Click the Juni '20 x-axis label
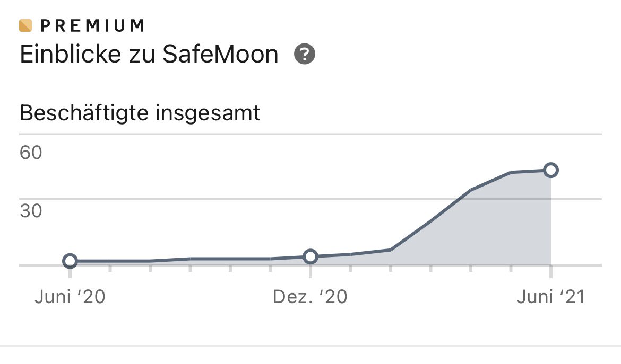The width and height of the screenshot is (621, 364). pyautogui.click(x=70, y=297)
